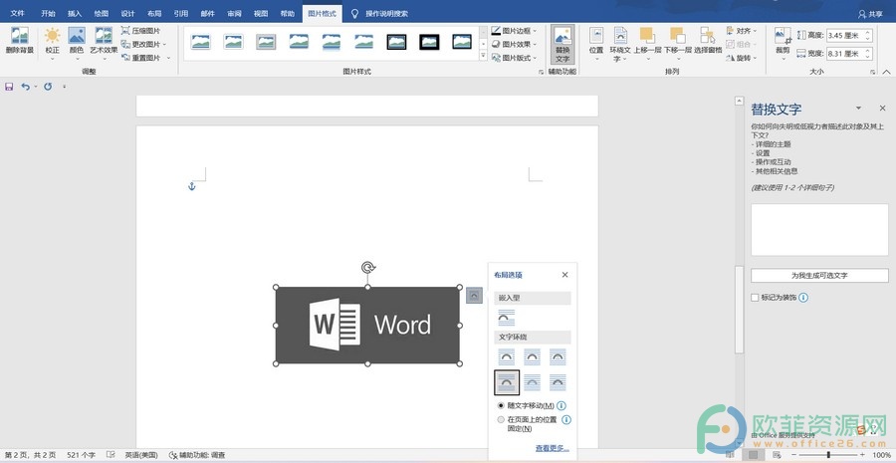
Task: Expand the picture styles gallery more arrow
Action: pyautogui.click(x=483, y=56)
